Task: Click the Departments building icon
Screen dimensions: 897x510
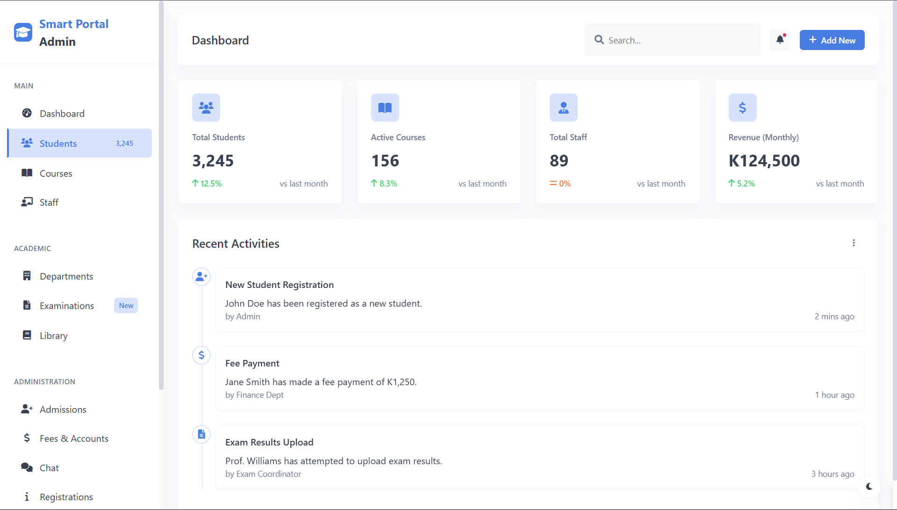Action: point(27,276)
